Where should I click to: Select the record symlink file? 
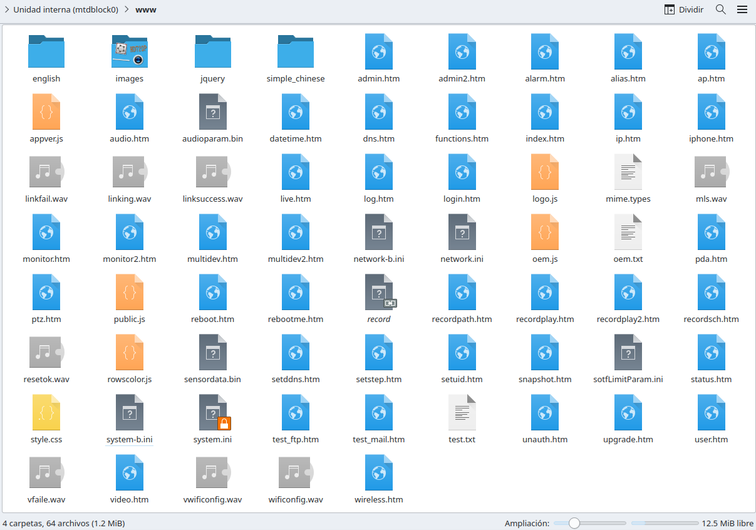pyautogui.click(x=379, y=292)
